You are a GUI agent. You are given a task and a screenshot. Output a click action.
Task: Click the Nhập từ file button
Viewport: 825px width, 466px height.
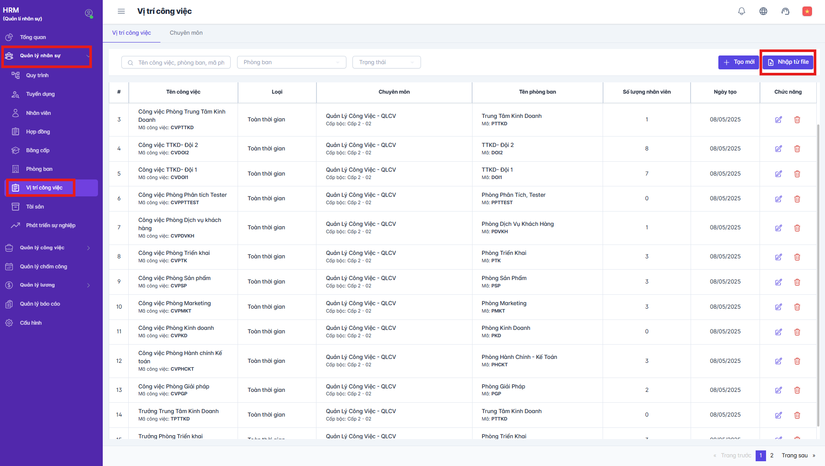(x=788, y=62)
